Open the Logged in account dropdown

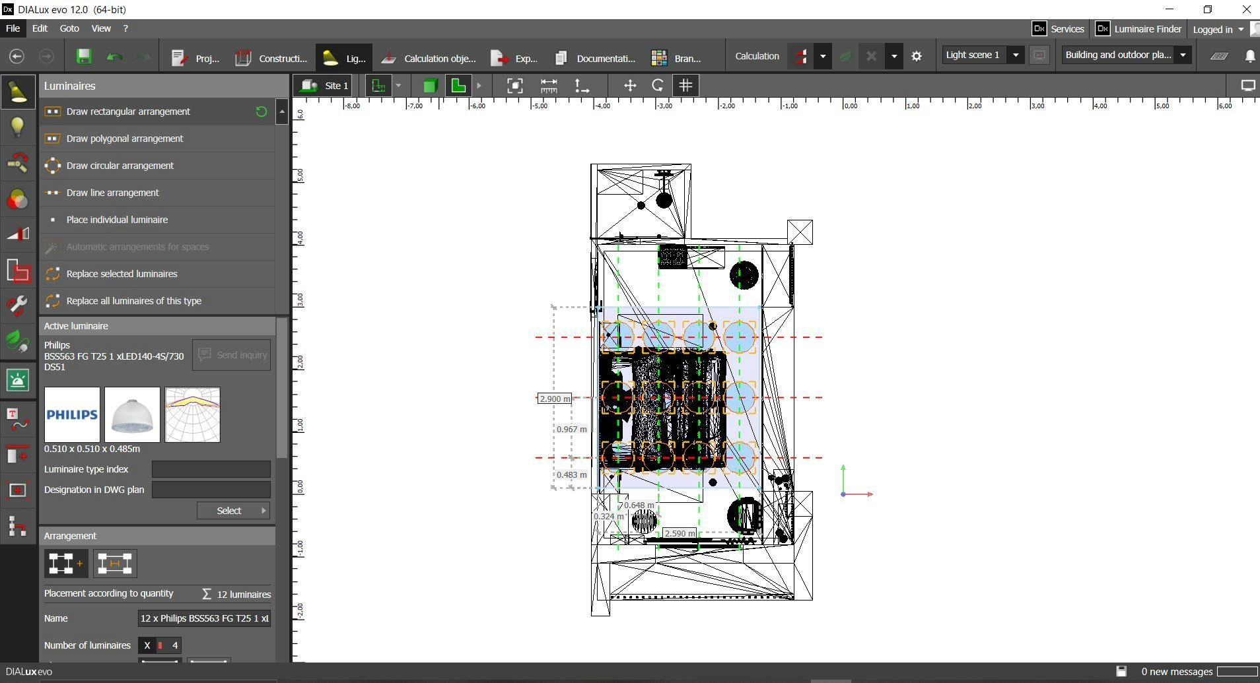click(x=1218, y=29)
